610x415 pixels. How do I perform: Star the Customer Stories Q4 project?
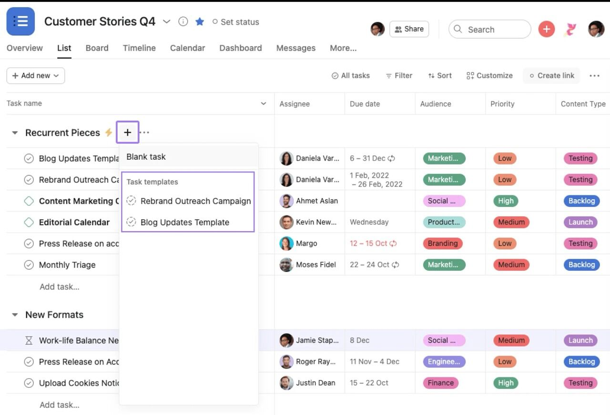[x=200, y=21]
